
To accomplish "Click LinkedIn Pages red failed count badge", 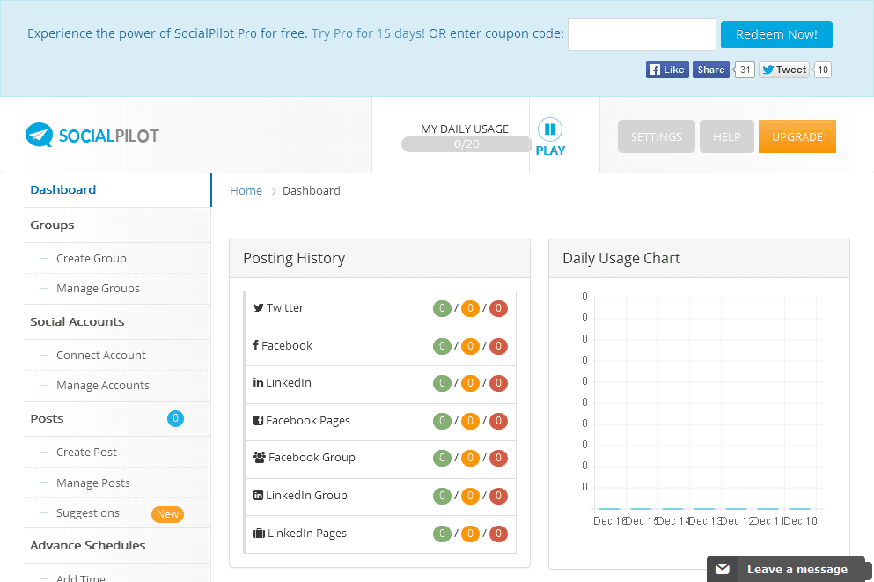I will click(x=498, y=534).
